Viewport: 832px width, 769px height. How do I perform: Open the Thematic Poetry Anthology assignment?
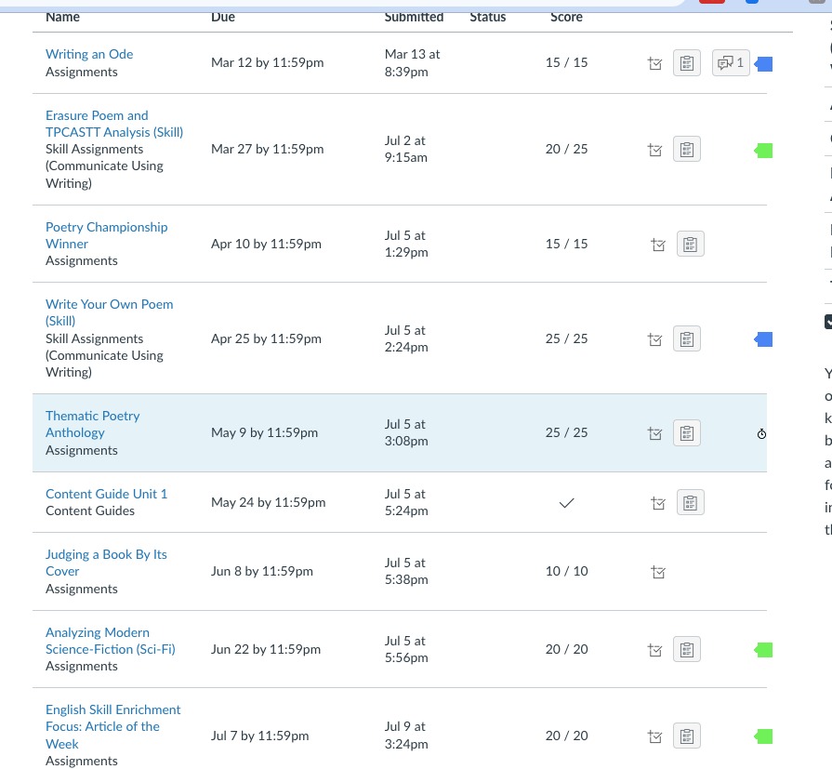[x=92, y=424]
